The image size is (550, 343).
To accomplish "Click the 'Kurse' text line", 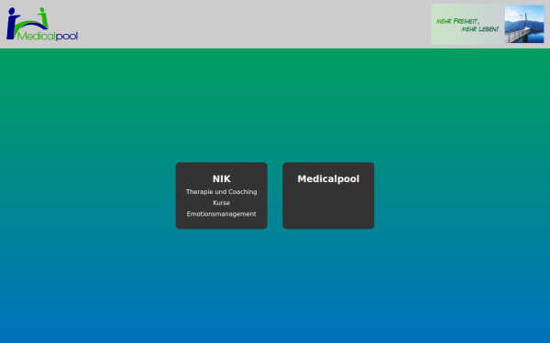I will [221, 203].
